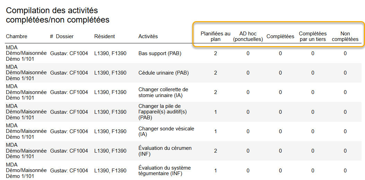Select 'Changer collerette de stomie urinaire (IA)'

[163, 92]
